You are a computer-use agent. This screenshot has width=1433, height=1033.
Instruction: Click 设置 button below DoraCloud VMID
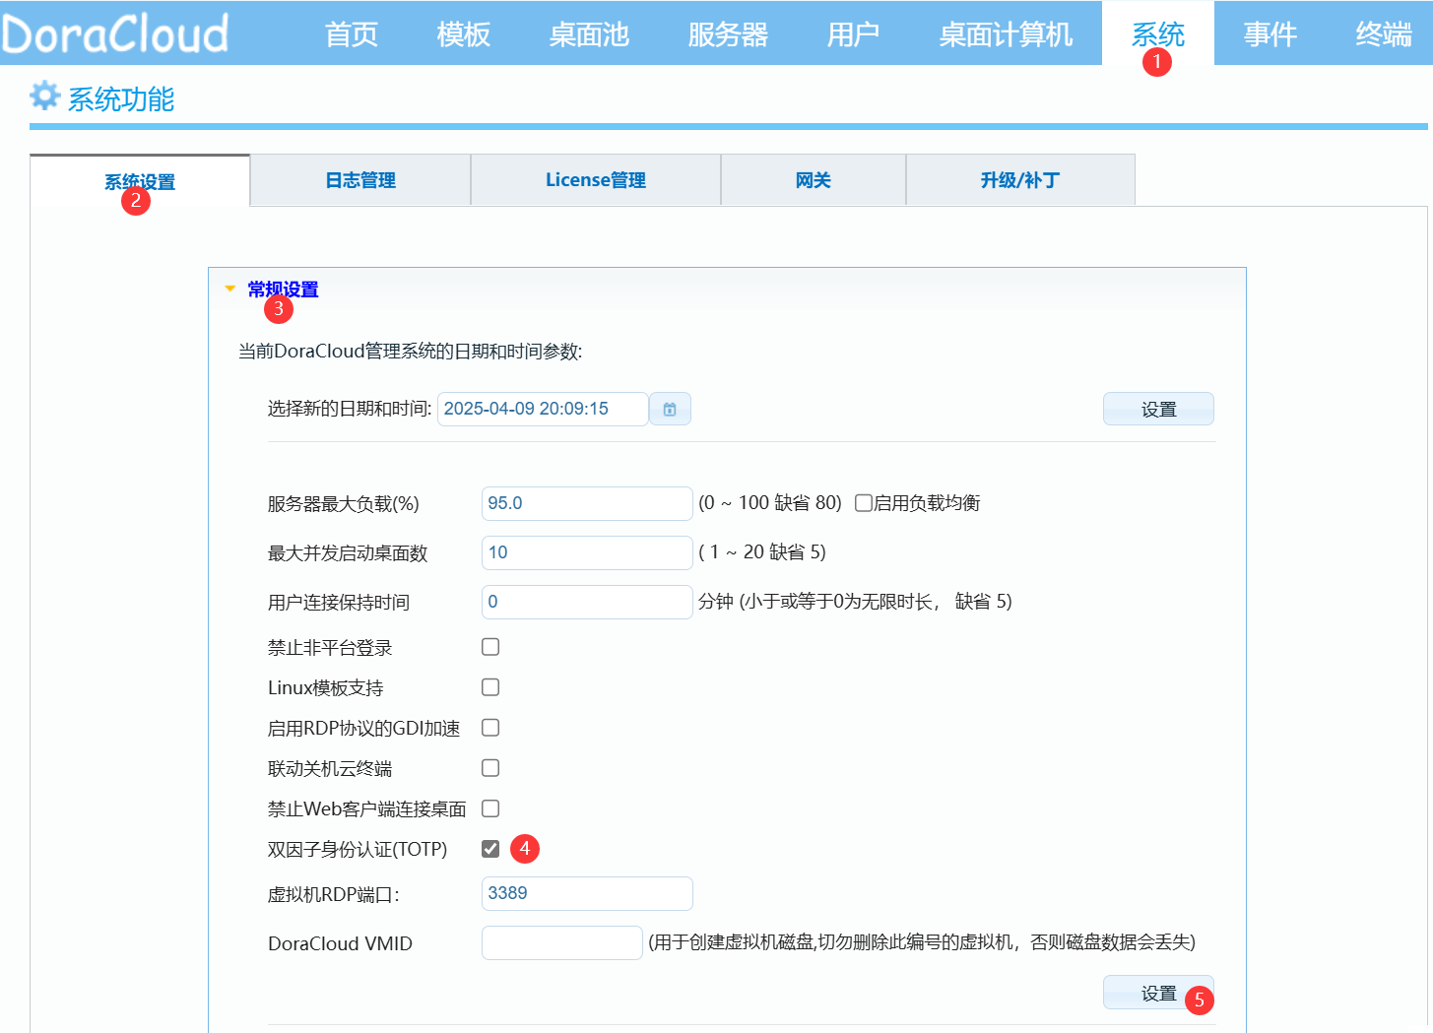[1158, 993]
